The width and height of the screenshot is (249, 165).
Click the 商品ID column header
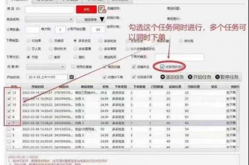point(64,86)
